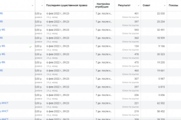Select the result cell showing 236
Image resolution: width=181 pixels, height=120 pixels.
pos(136,95)
